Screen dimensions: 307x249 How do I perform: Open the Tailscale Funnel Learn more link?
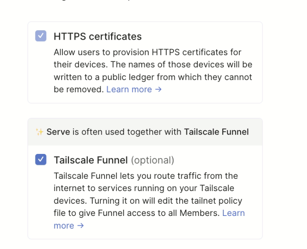pyautogui.click(x=233, y=213)
